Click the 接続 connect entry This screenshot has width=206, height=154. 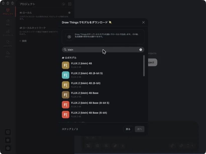23,41
